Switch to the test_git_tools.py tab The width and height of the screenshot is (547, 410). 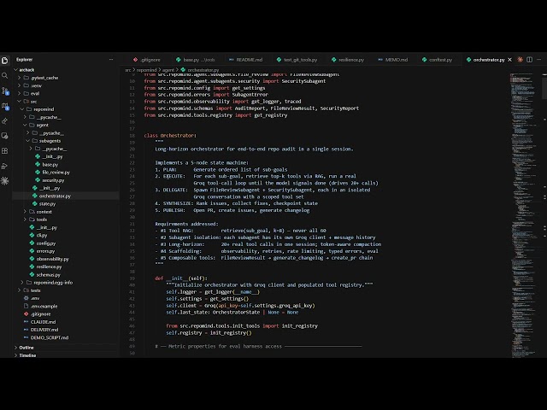pyautogui.click(x=297, y=60)
